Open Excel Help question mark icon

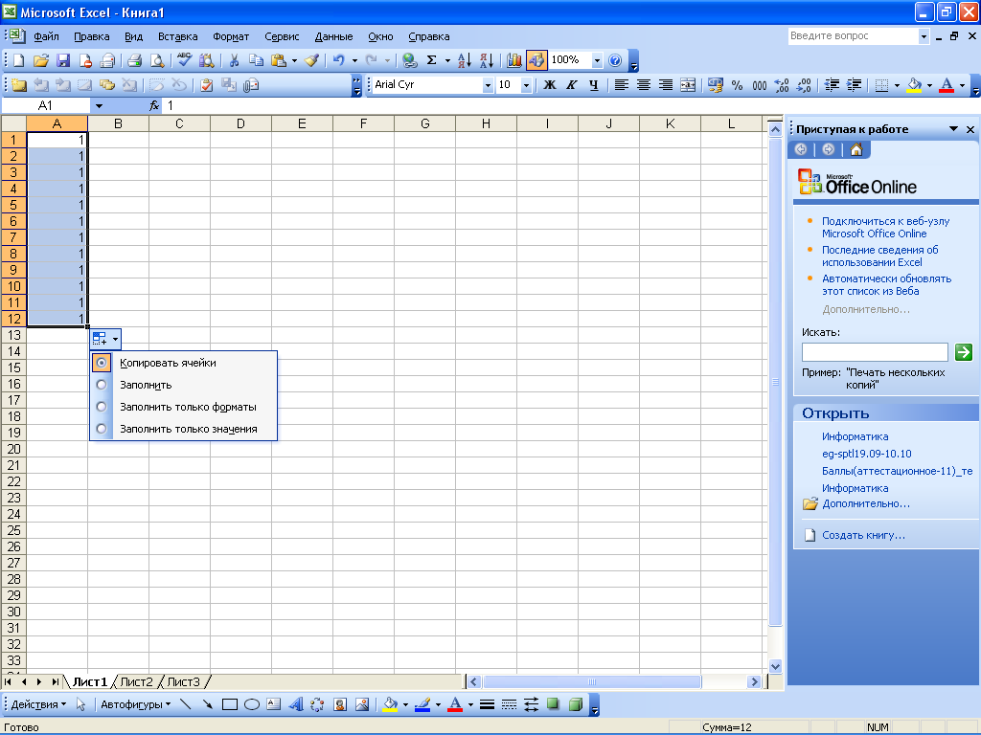click(x=615, y=60)
